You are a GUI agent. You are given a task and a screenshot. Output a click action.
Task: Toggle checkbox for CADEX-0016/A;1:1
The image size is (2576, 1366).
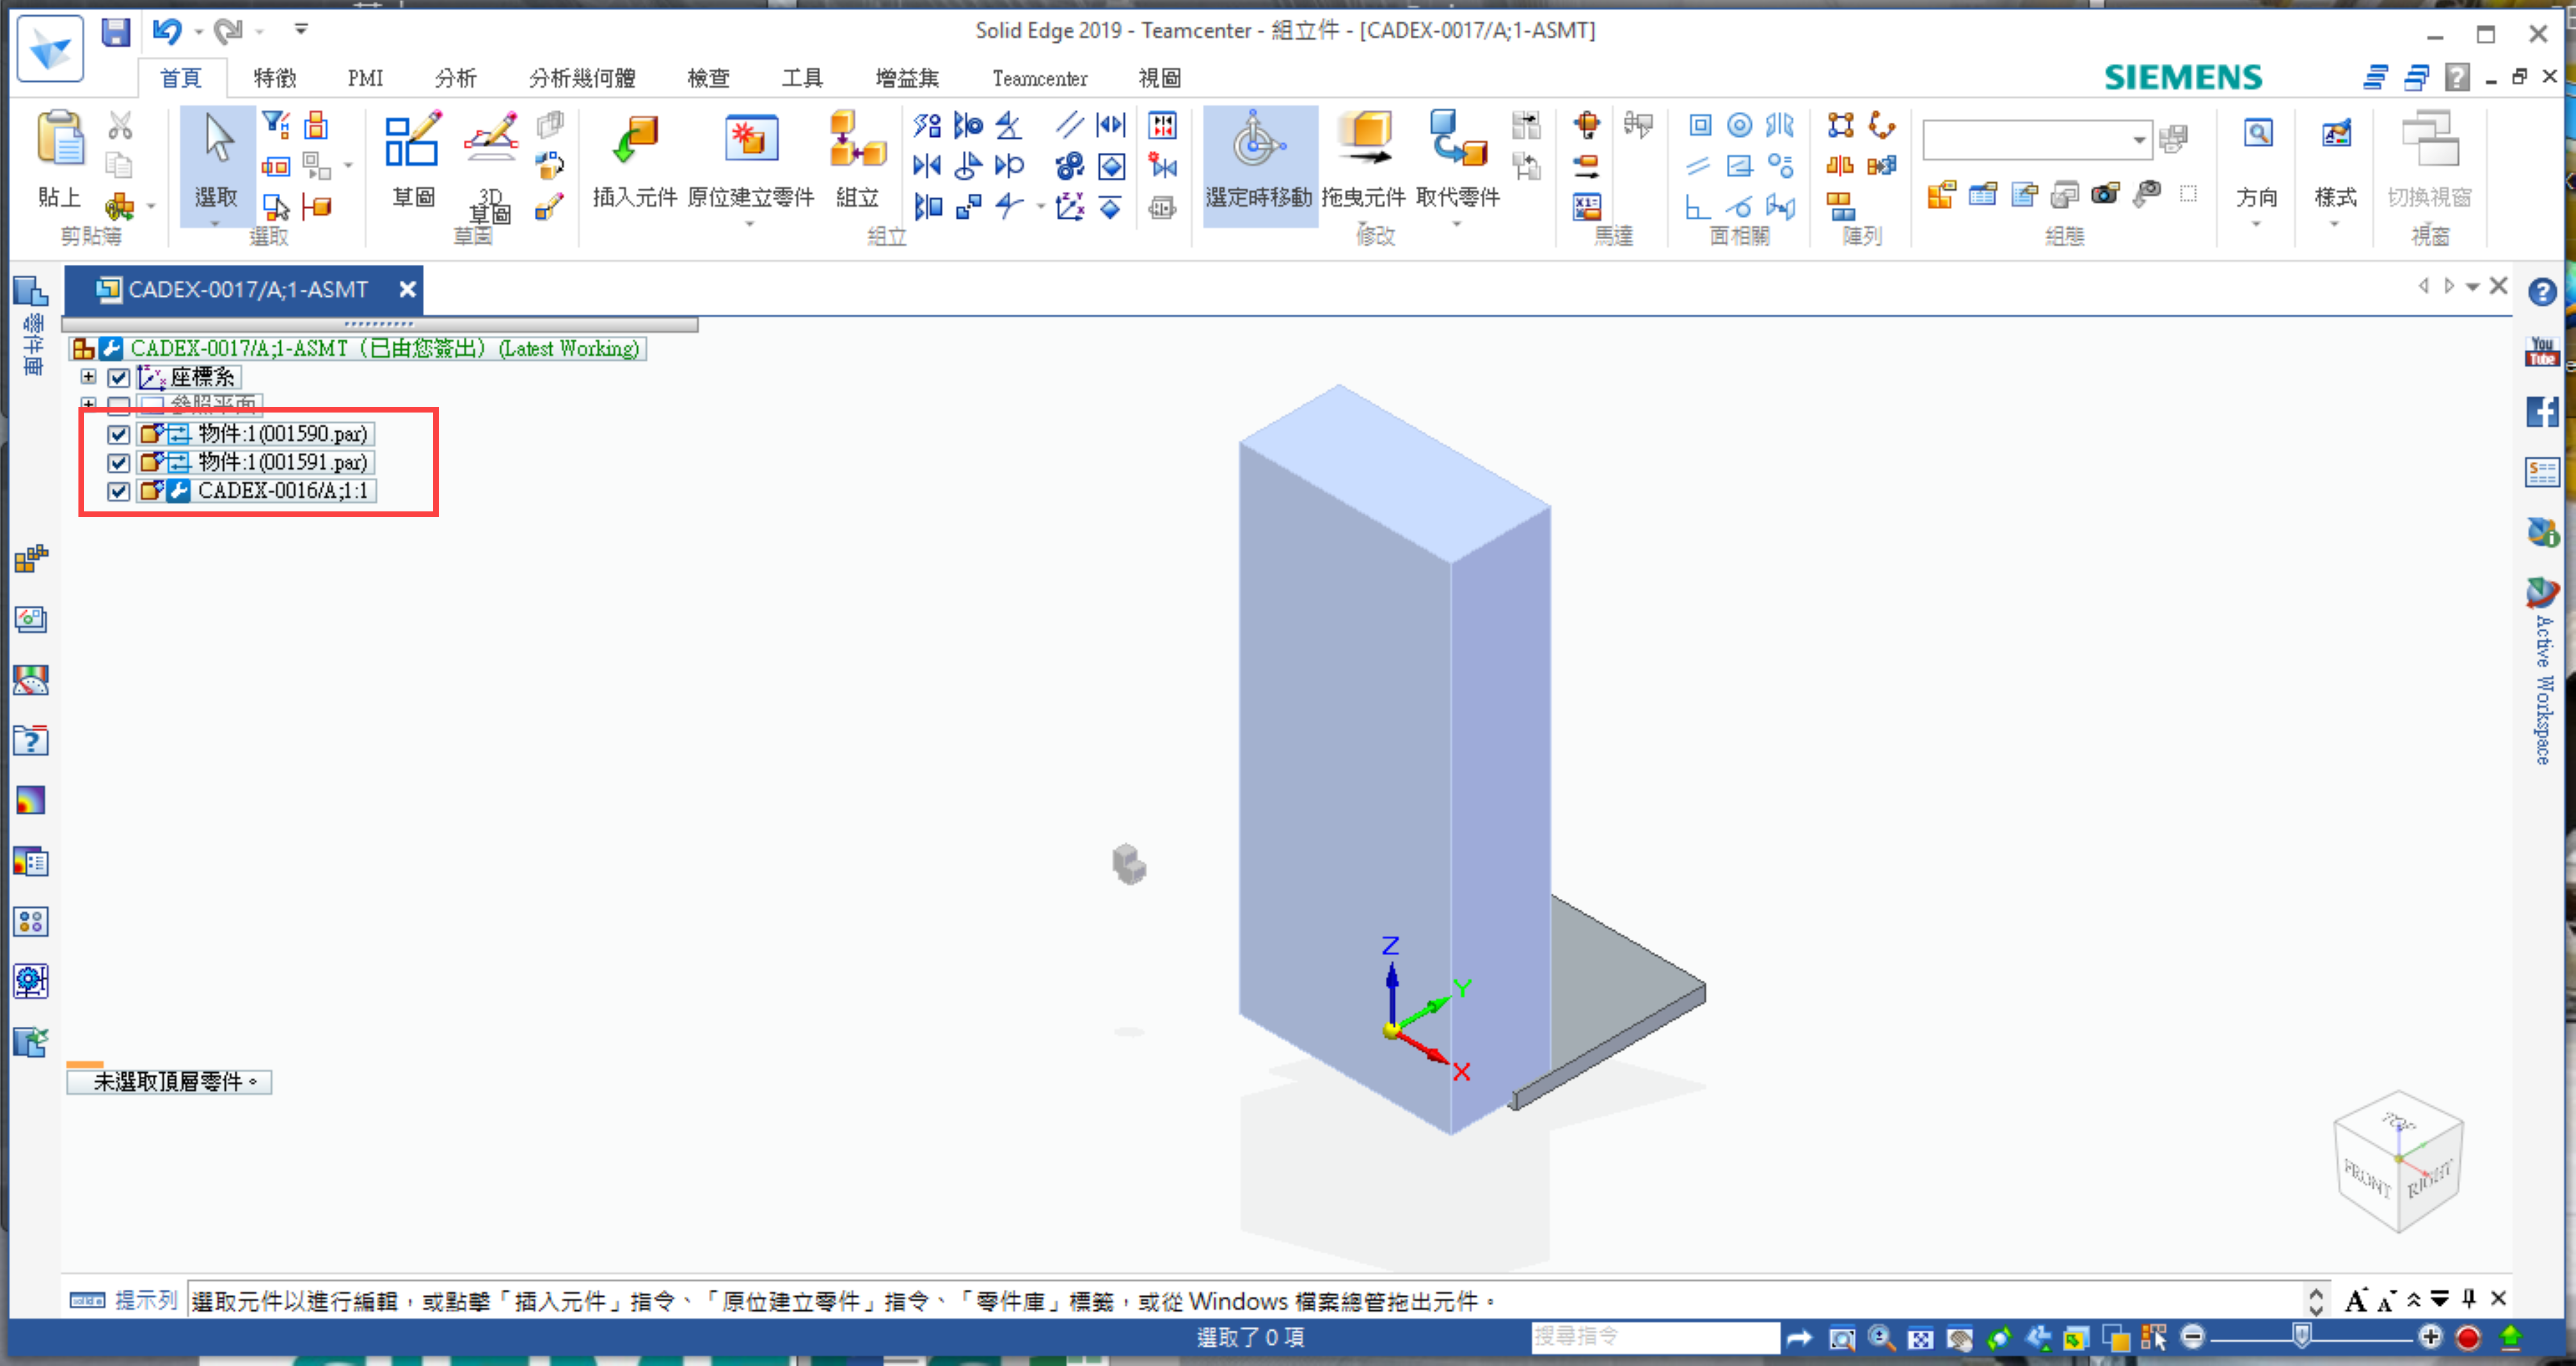(x=119, y=491)
